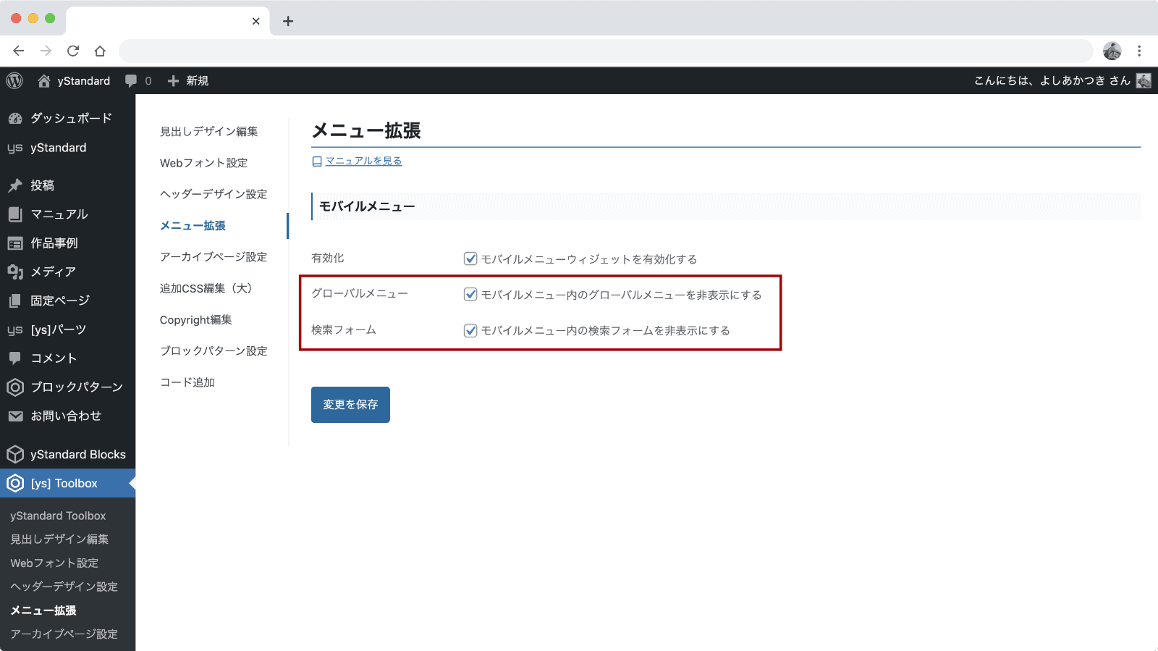The height and width of the screenshot is (651, 1158).
Task: Open a new browser tab with plus
Action: tap(288, 21)
